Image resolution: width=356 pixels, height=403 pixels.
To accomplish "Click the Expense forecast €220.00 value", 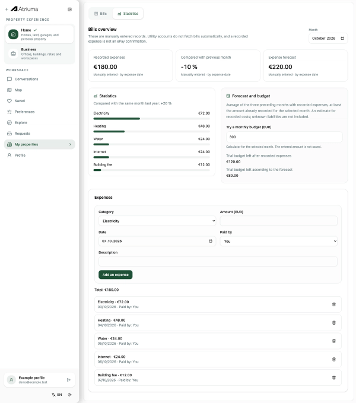I will 280,67.
